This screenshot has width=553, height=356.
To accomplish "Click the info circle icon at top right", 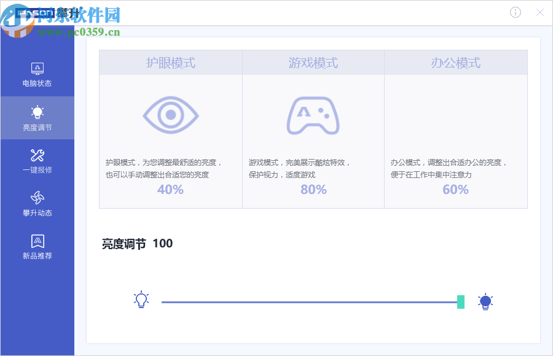I will point(515,12).
